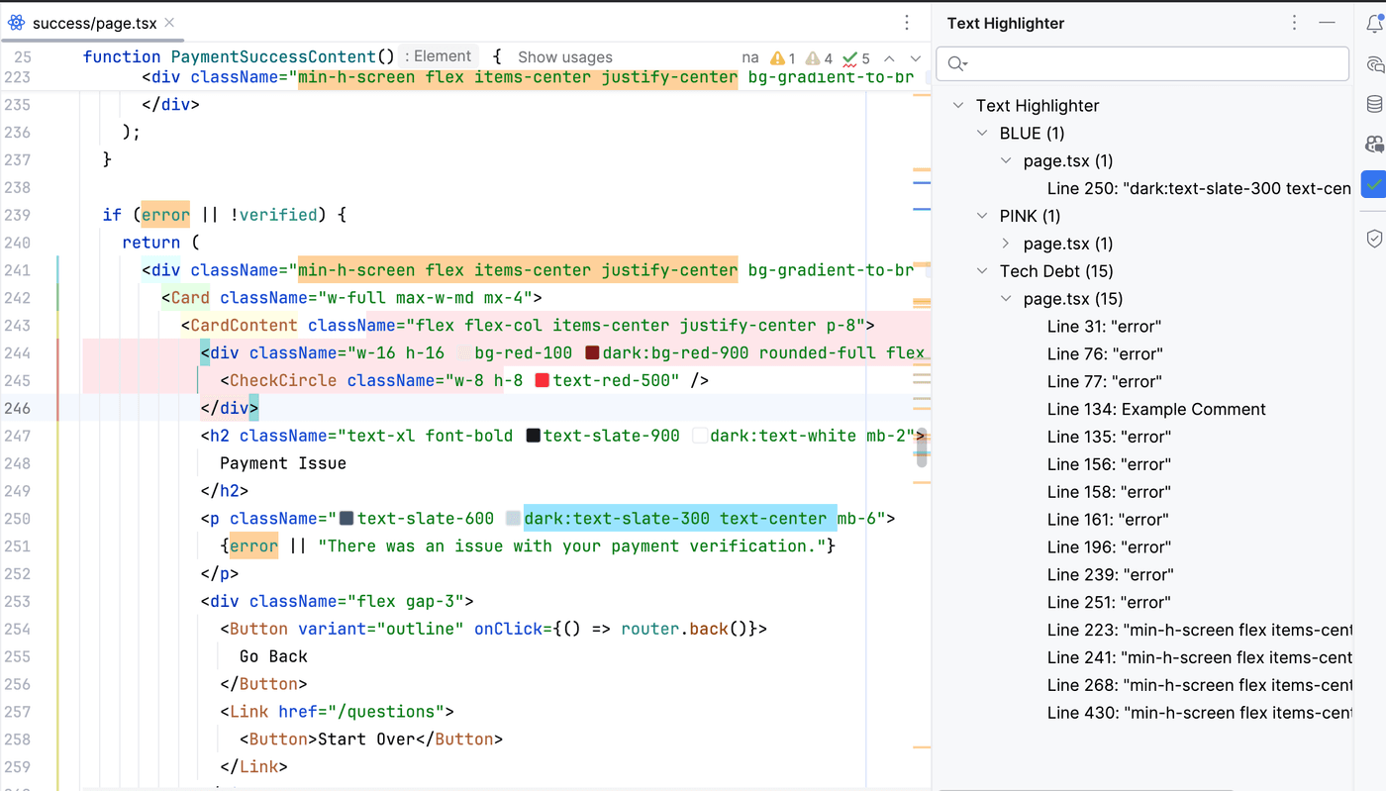Open the search options magnifier dropdown
The height and width of the screenshot is (791, 1386).
(x=956, y=64)
